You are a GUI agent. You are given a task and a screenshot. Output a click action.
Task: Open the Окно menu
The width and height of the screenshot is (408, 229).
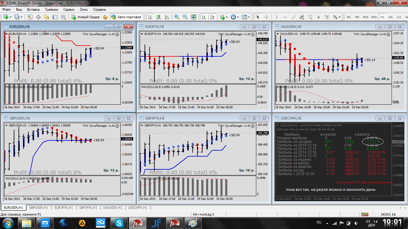[84, 9]
